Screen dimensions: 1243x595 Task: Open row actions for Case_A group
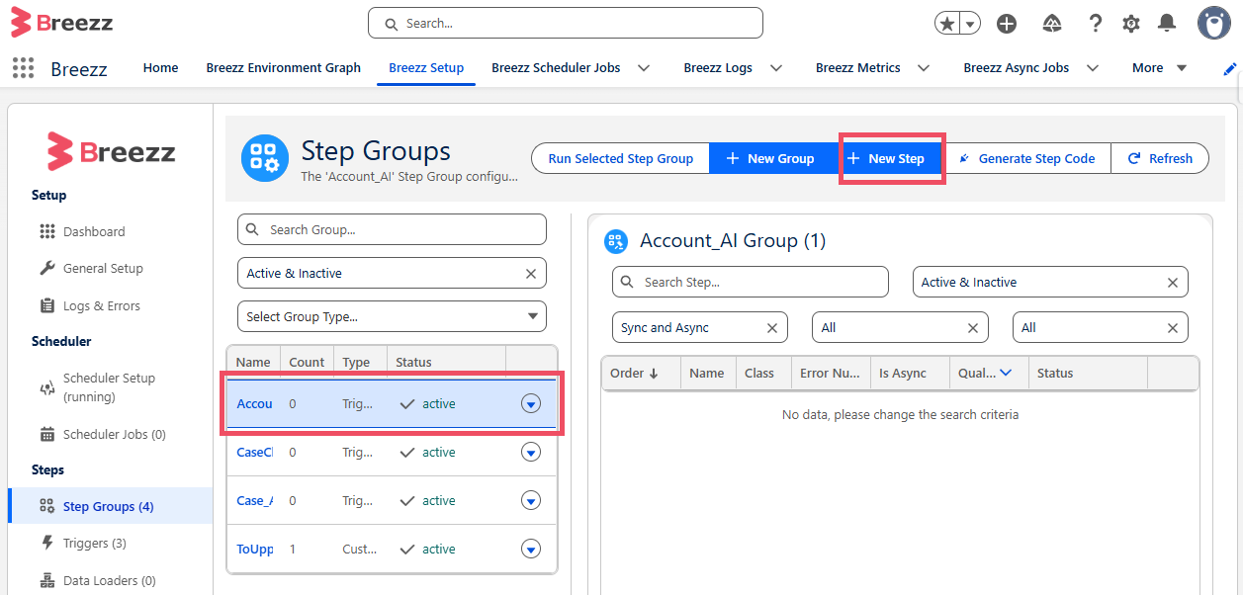(531, 500)
